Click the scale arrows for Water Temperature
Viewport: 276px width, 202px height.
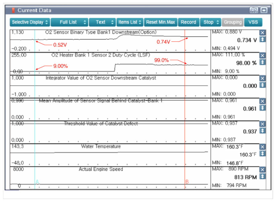click(263, 154)
